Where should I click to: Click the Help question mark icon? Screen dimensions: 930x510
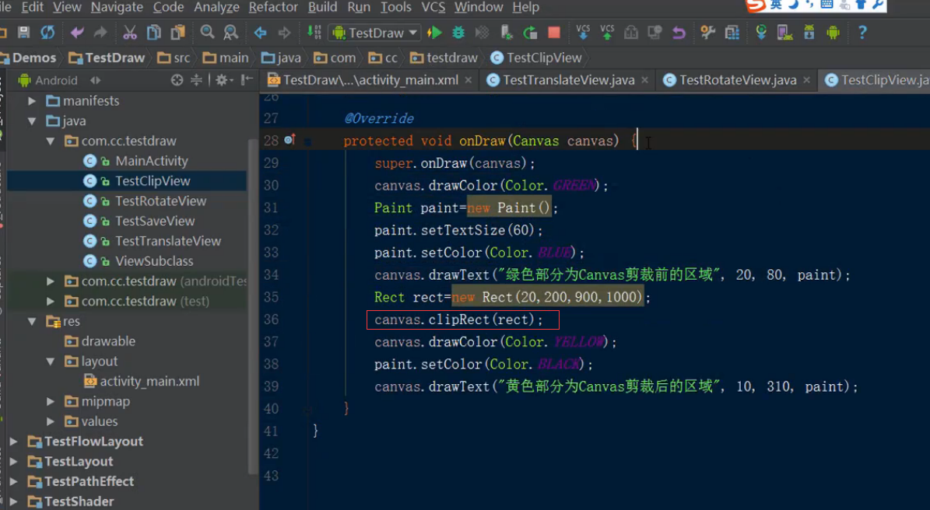click(x=862, y=33)
